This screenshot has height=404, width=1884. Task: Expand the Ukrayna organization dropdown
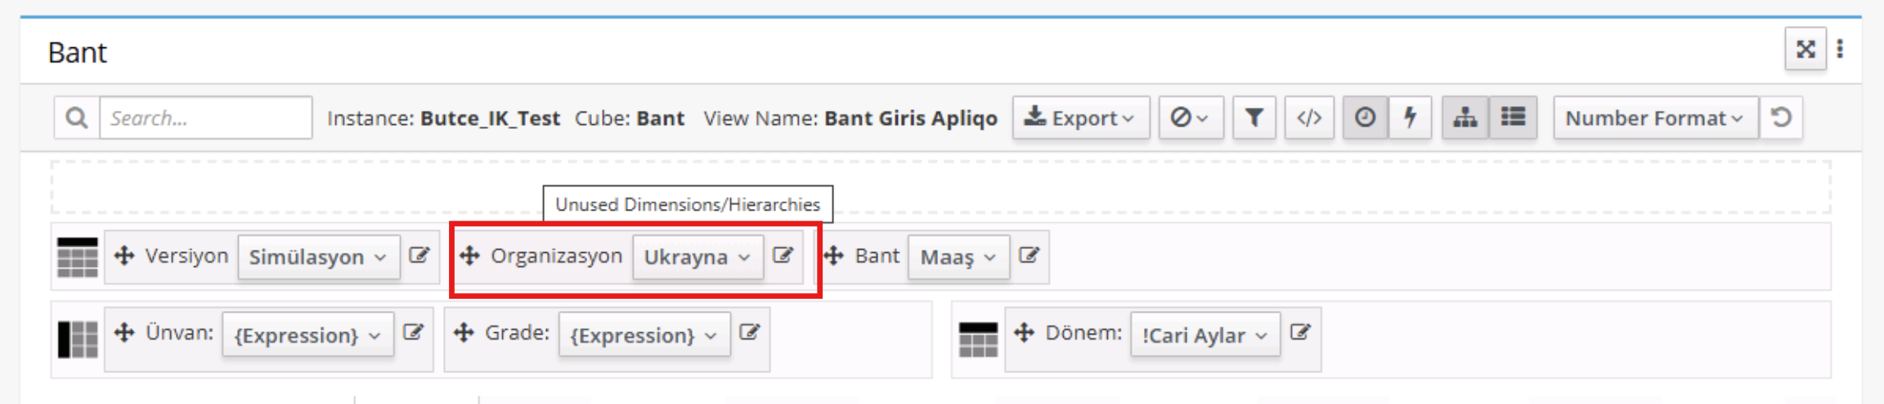click(x=697, y=258)
